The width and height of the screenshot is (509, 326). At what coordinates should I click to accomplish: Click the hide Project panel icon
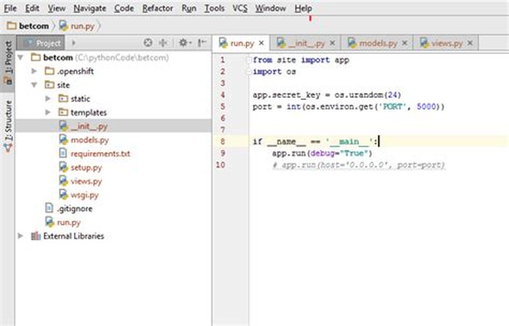202,43
